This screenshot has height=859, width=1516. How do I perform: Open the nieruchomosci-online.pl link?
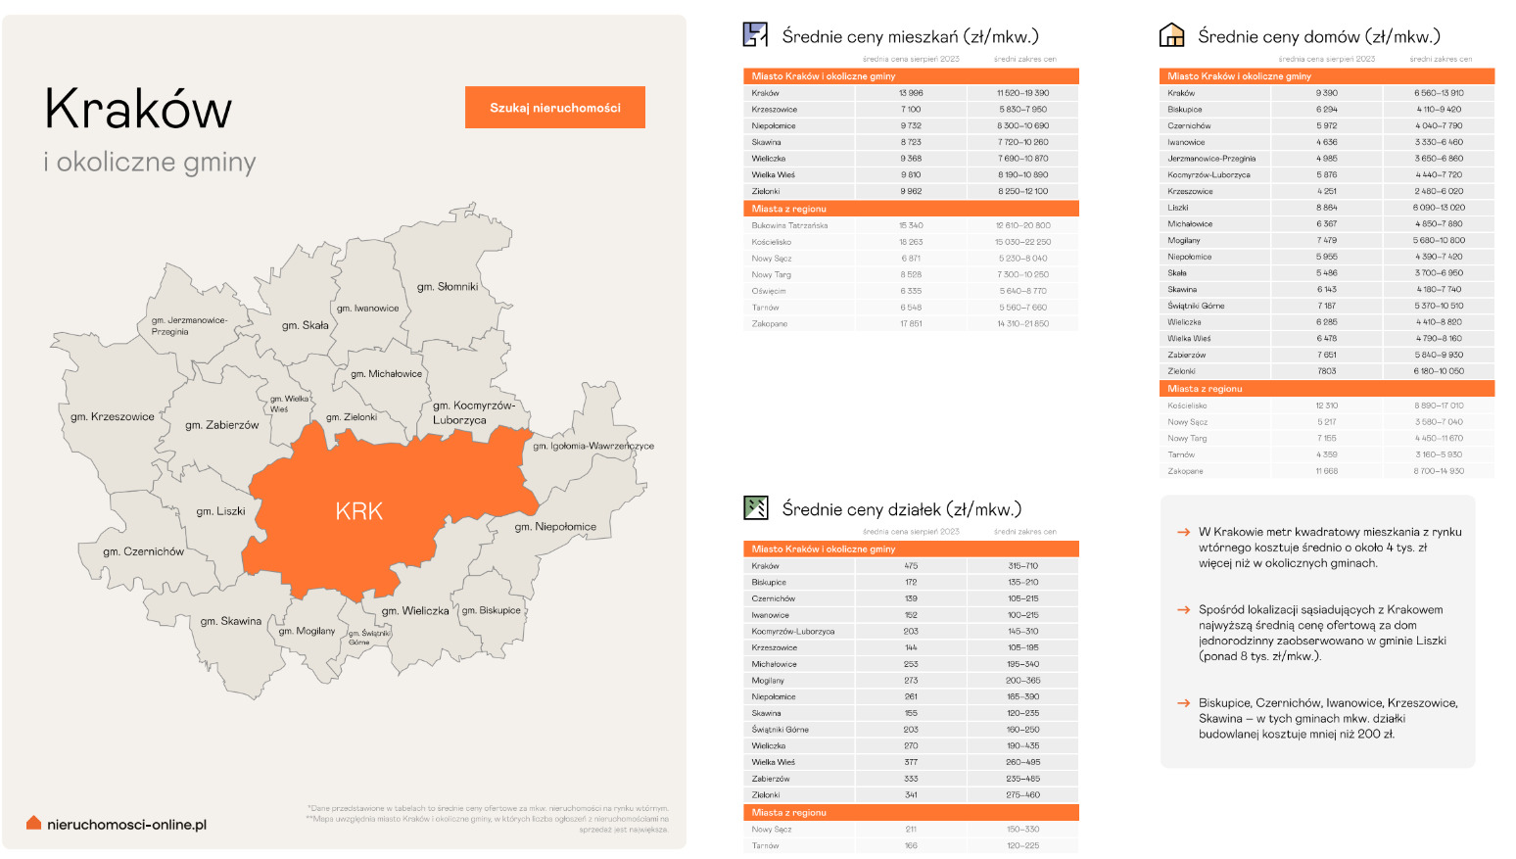pos(126,825)
